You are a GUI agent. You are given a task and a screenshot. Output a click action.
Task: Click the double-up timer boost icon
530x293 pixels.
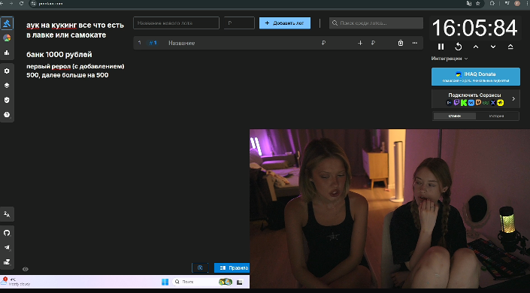tap(510, 47)
